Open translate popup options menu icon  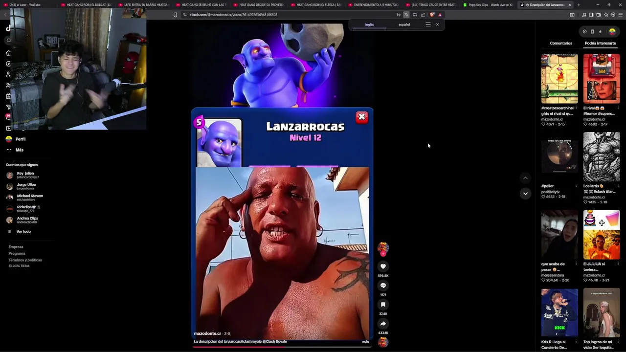(428, 24)
